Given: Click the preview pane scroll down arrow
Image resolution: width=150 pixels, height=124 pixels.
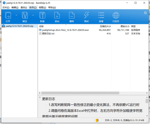Looking at the screenshot, I should [x=147, y=116].
